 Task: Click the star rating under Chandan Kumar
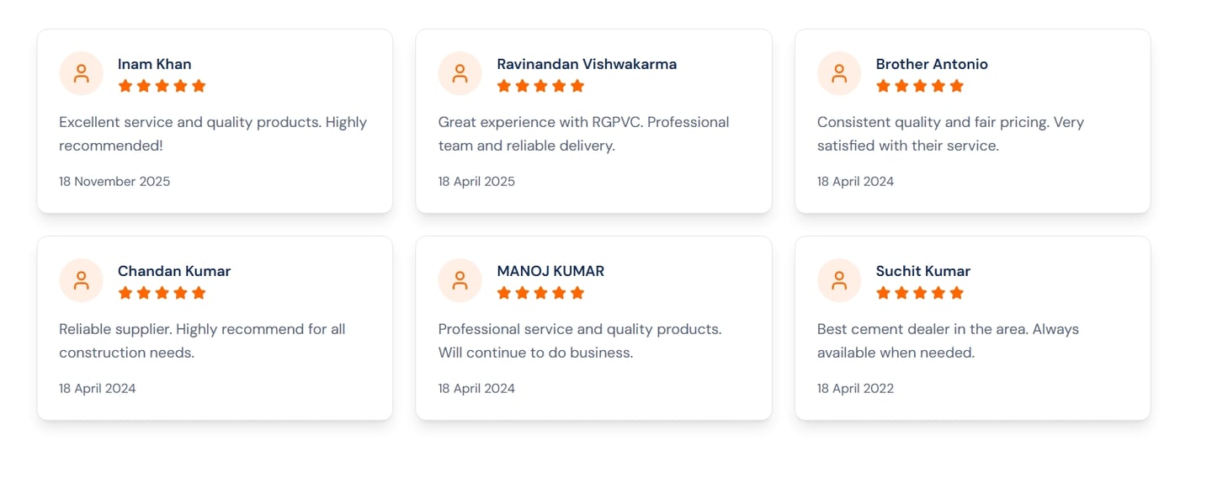[x=162, y=293]
